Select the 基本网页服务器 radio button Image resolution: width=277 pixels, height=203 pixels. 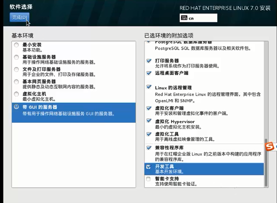click(x=16, y=82)
